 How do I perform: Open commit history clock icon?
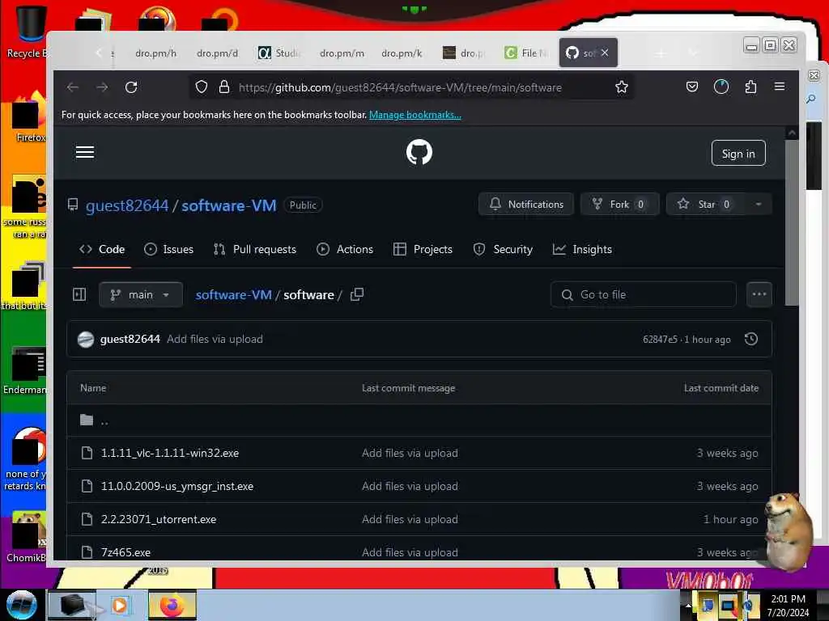tap(751, 339)
